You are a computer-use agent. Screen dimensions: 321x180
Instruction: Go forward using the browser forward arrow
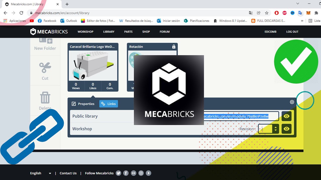(13, 13)
